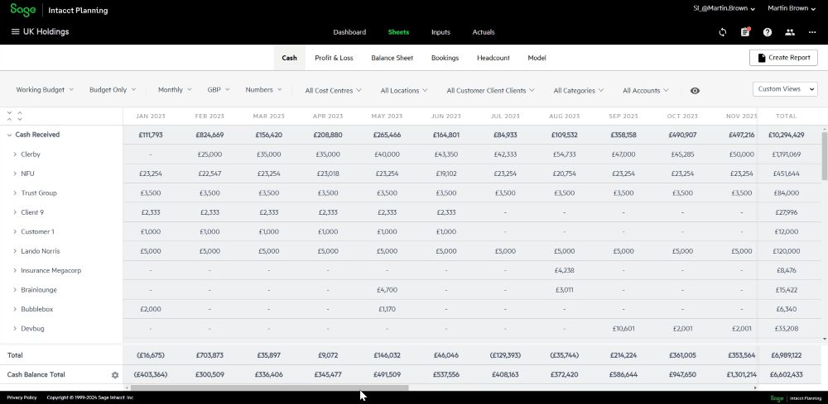828x404 pixels.
Task: Select Clerby's FEB 2023 cell £25,000
Action: (x=209, y=154)
